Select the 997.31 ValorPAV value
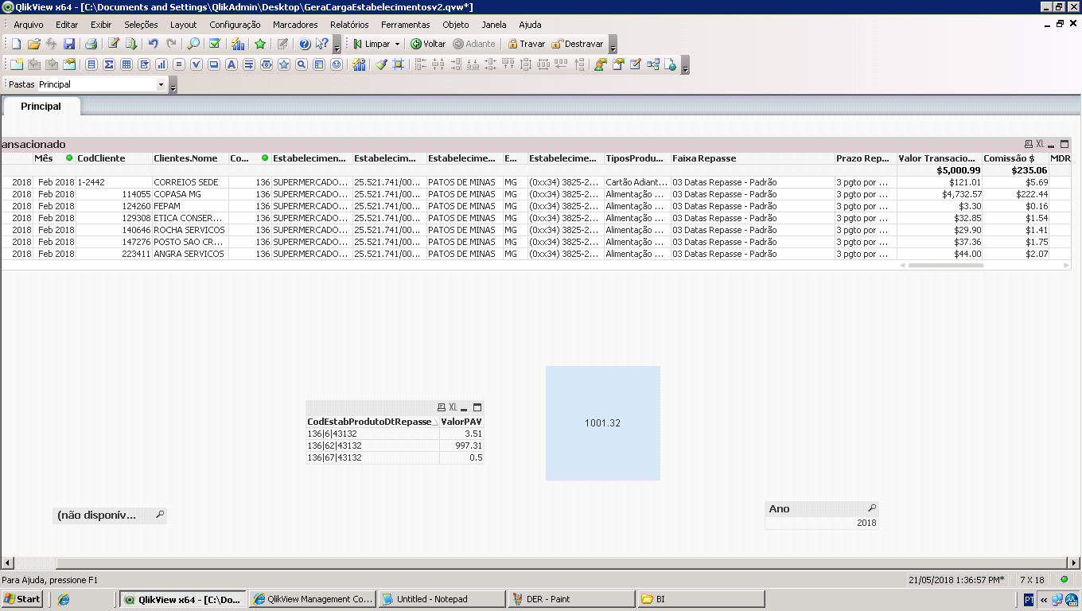The height and width of the screenshot is (611, 1082). pos(461,446)
